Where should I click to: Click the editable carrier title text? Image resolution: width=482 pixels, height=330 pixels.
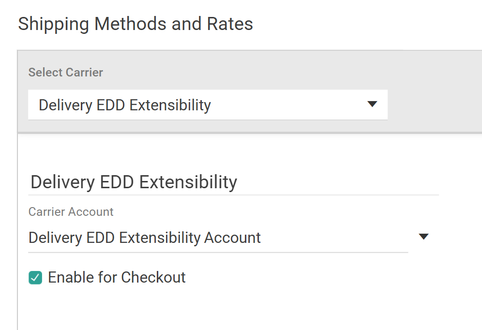pos(133,182)
